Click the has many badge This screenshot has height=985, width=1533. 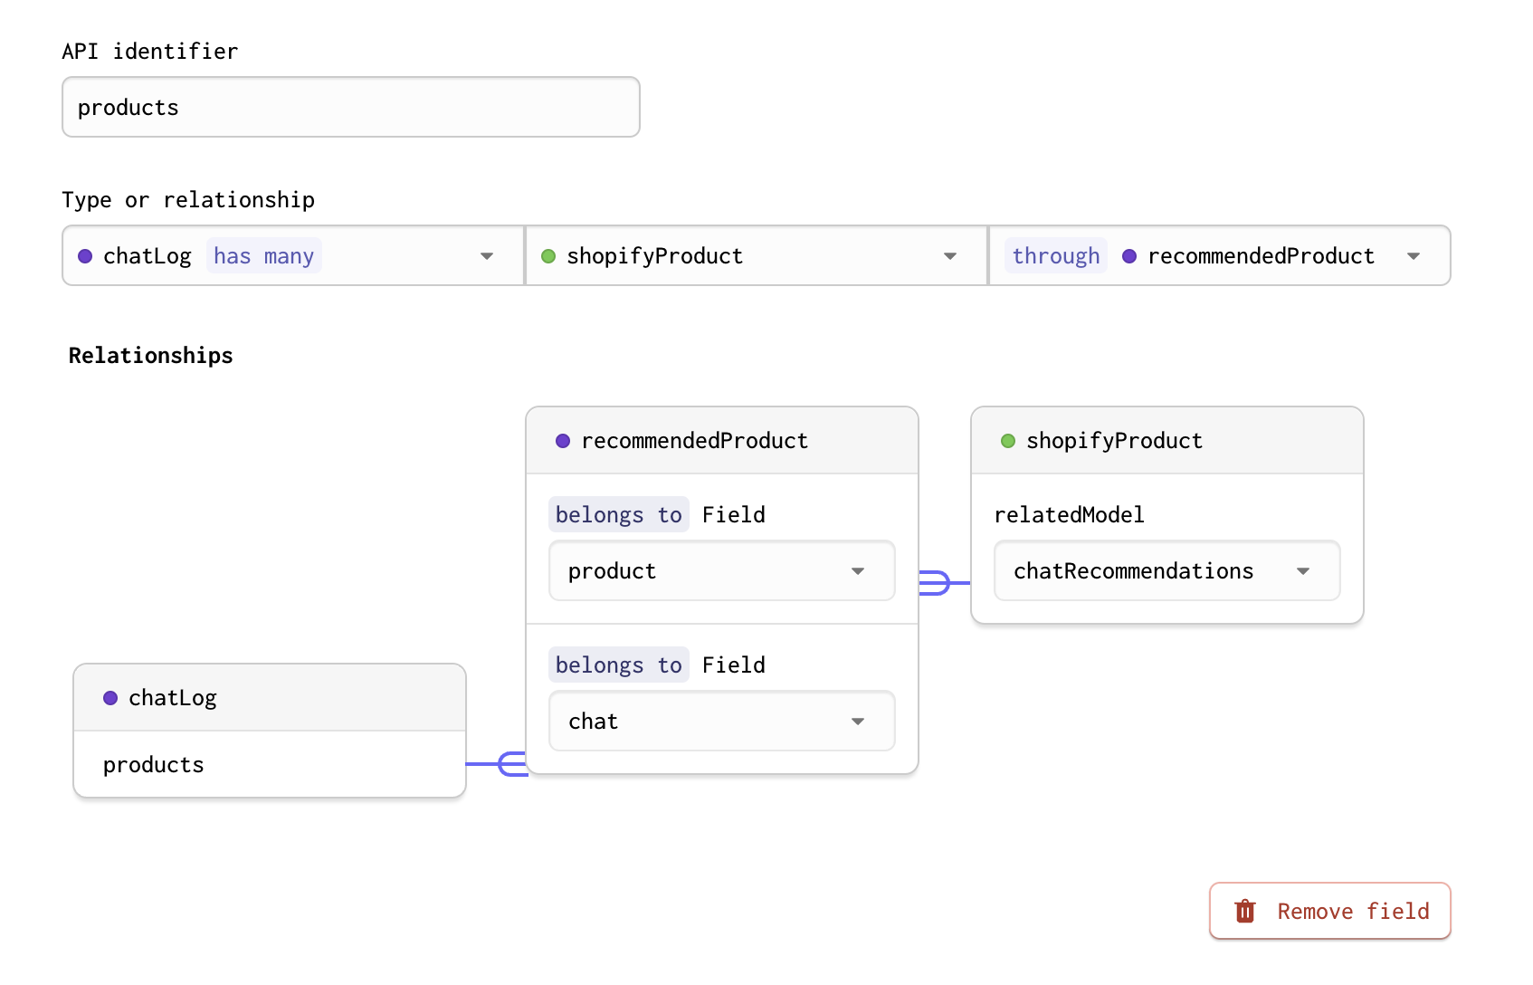(264, 255)
